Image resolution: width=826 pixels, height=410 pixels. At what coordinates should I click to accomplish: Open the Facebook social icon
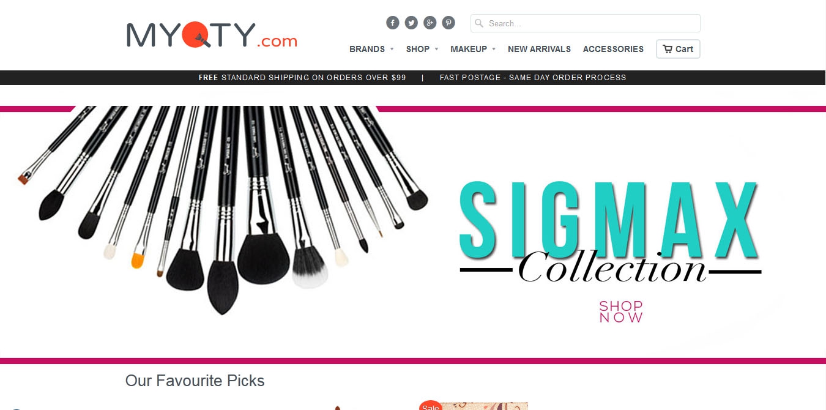[x=393, y=23]
